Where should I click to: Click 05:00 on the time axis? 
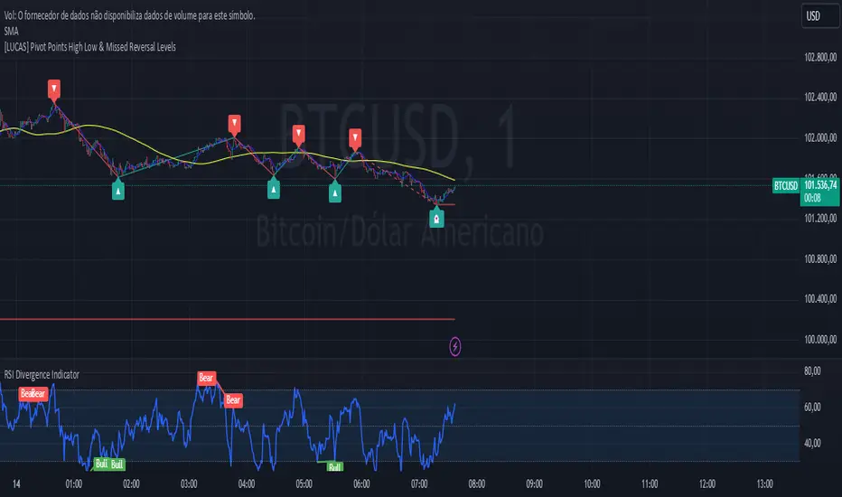(304, 484)
